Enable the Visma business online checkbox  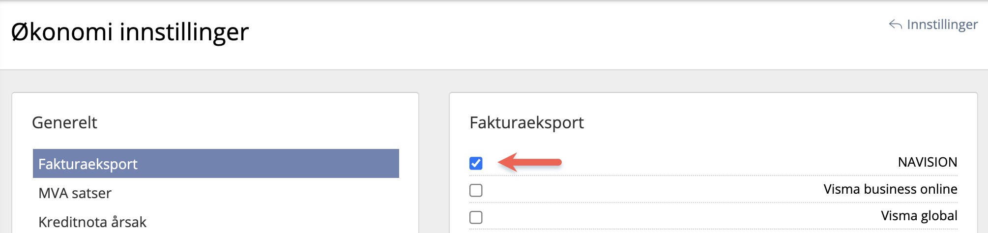pyautogui.click(x=476, y=190)
